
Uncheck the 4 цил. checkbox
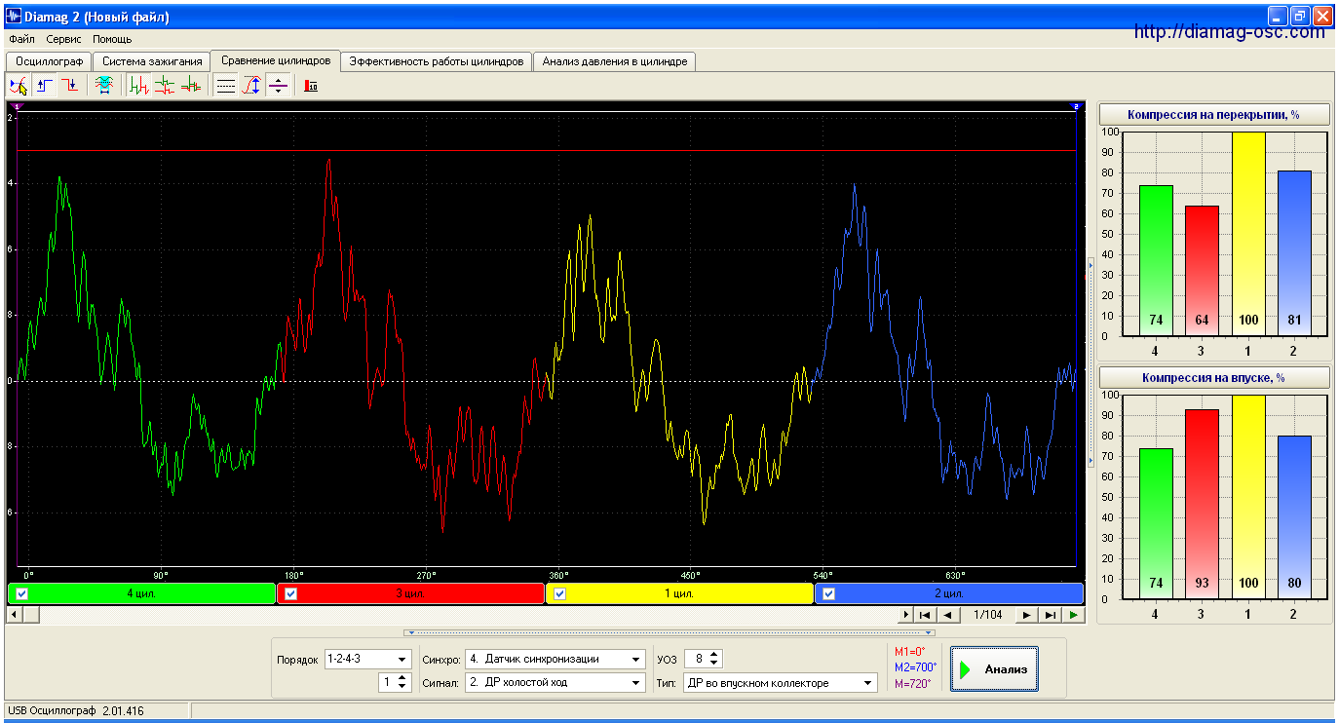pyautogui.click(x=21, y=593)
